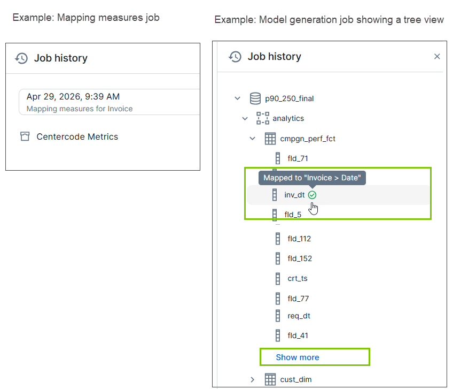Select the inv_dt column
The width and height of the screenshot is (453, 389).
[294, 195]
